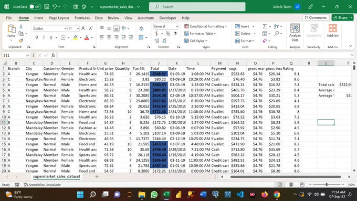Screen dimensions: 357x201
Task: Click the horizontal scrollbar
Action: pyautogui.click(x=286, y=177)
